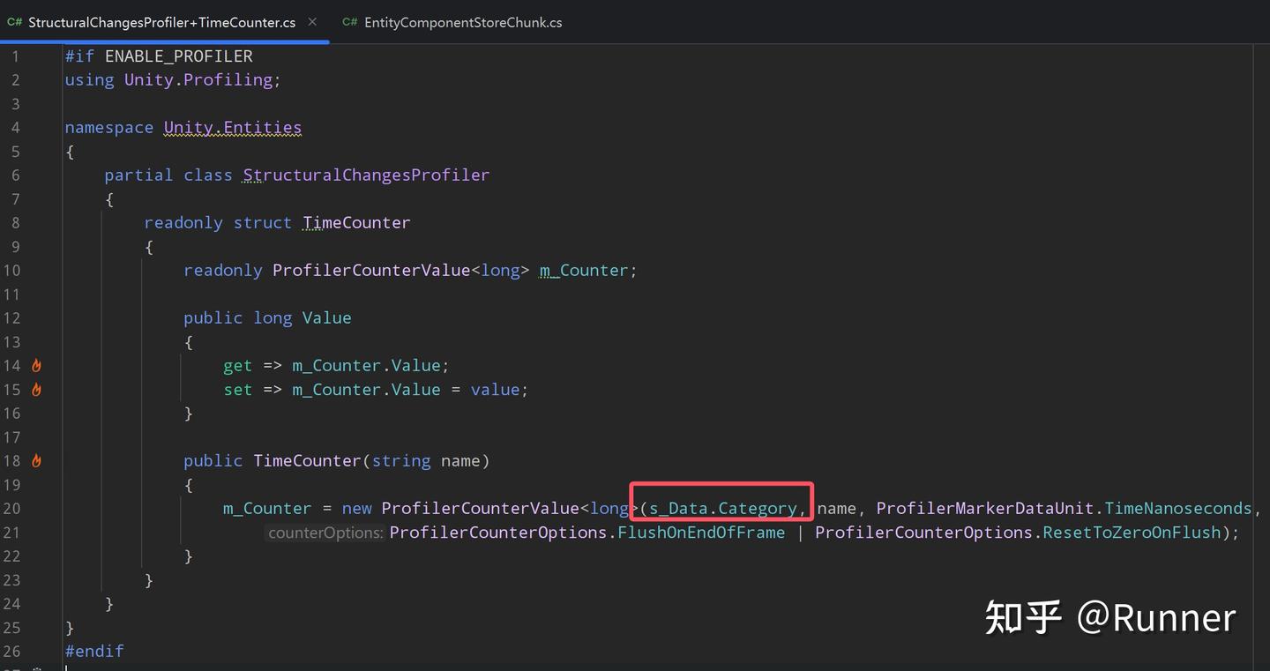Click the #endif directive on line 26
Image resolution: width=1270 pixels, height=671 pixels.
coord(94,651)
